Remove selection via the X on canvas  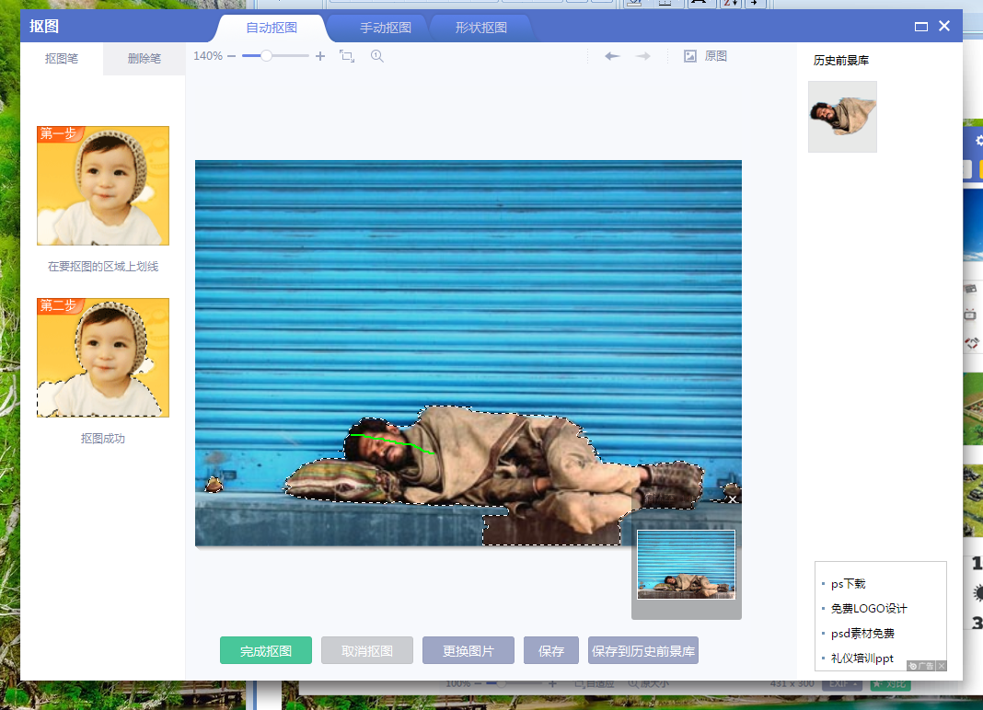730,499
